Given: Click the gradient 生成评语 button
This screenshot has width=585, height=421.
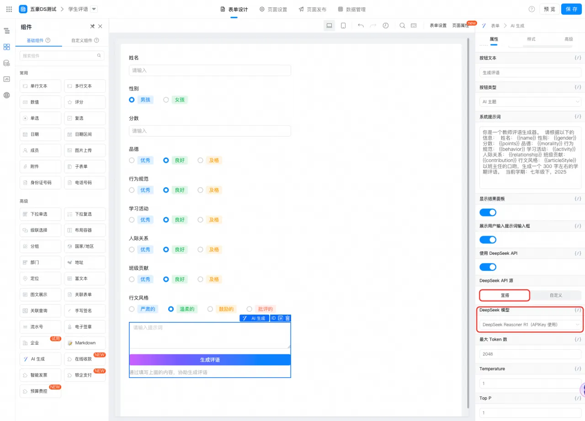Looking at the screenshot, I should pyautogui.click(x=210, y=360).
